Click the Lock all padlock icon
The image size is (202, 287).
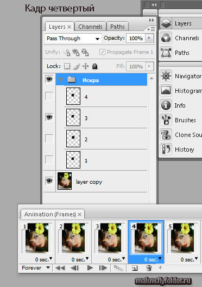[94, 66]
